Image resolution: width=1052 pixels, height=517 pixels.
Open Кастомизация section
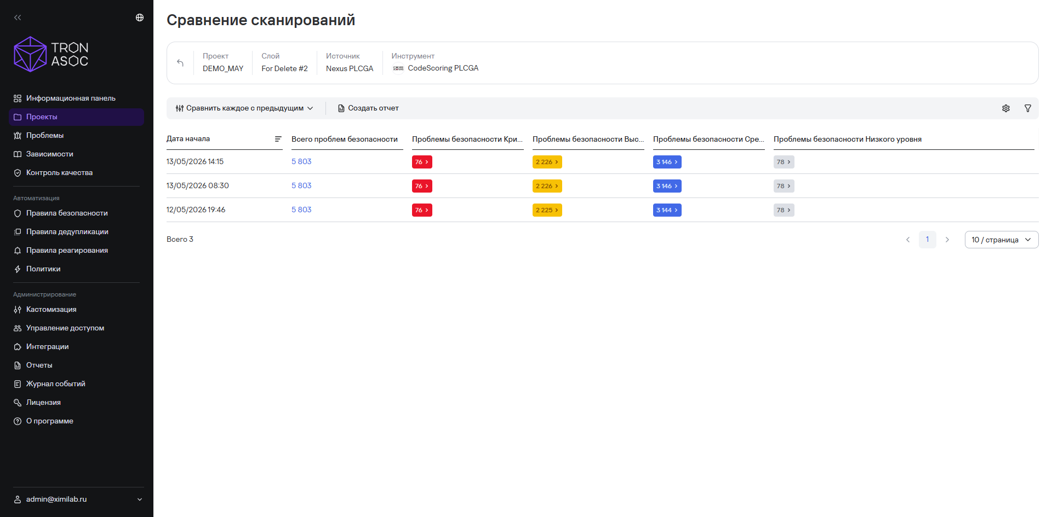[76, 310]
